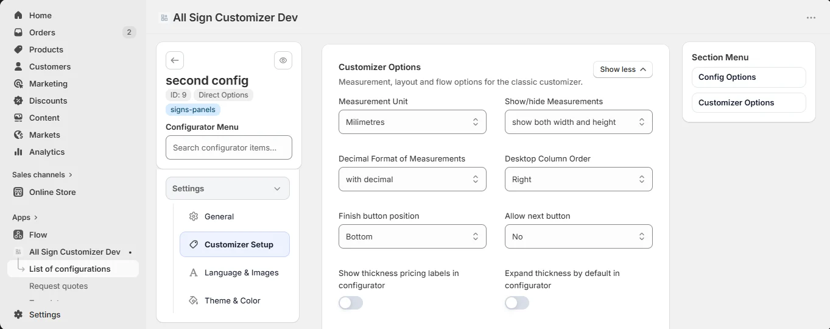
Task: Jump to Customizer Options section
Action: point(749,103)
